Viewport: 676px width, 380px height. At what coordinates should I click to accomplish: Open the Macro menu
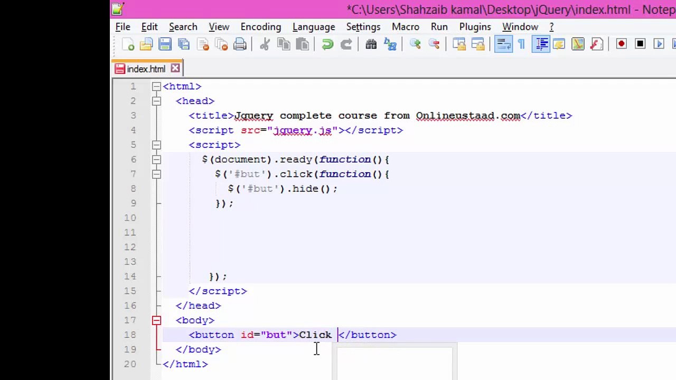pyautogui.click(x=406, y=27)
